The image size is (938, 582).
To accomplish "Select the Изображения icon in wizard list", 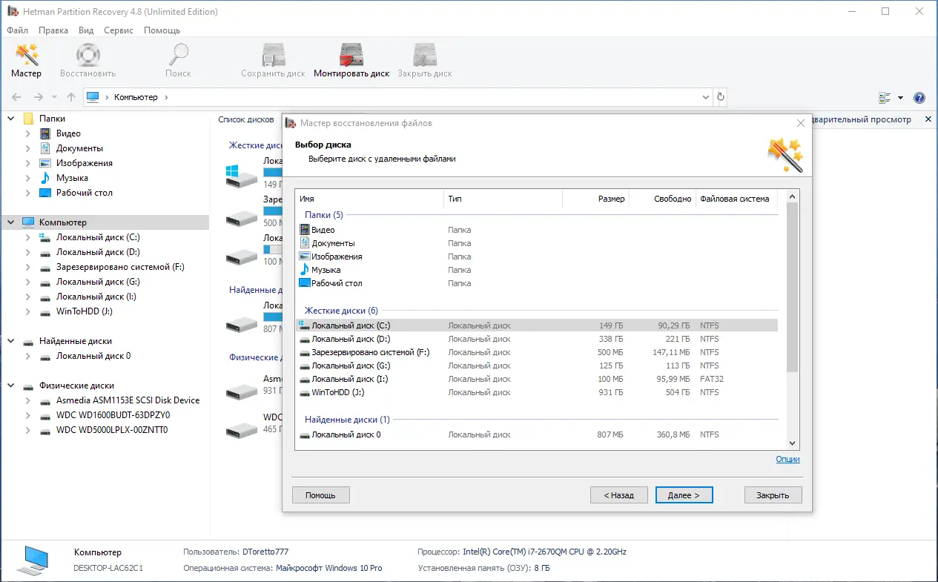I will tap(305, 257).
